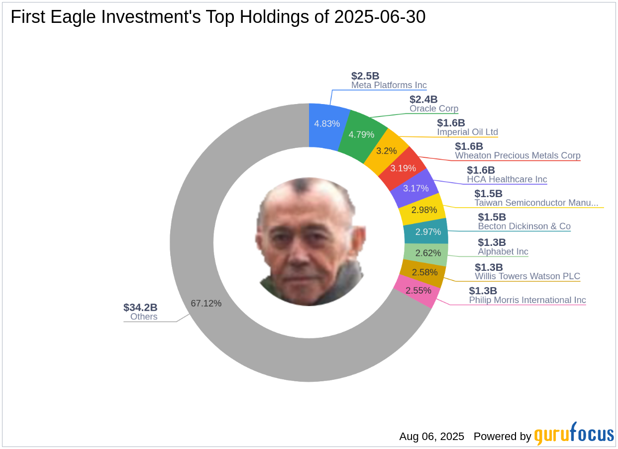Select the light green Alphabet slice
618x449 pixels.
[426, 254]
